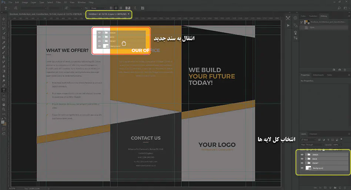The image size is (351, 190).
Task: Select the Background layer thumbnail
Action: [x=308, y=168]
